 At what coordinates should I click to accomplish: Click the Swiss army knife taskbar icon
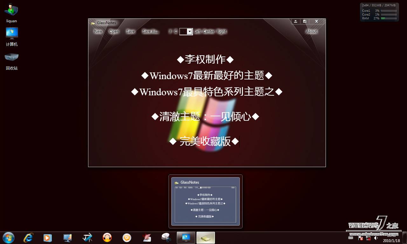click(x=87, y=238)
